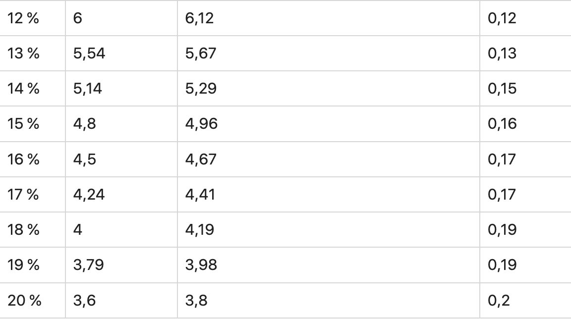Click the cell showing 5,54

tap(89, 53)
